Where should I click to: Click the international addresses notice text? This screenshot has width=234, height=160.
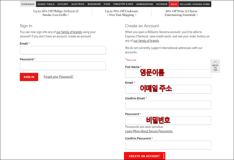(164, 50)
